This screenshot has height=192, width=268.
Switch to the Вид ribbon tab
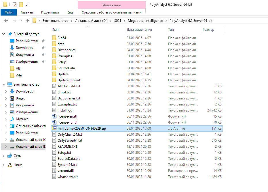click(x=70, y=12)
